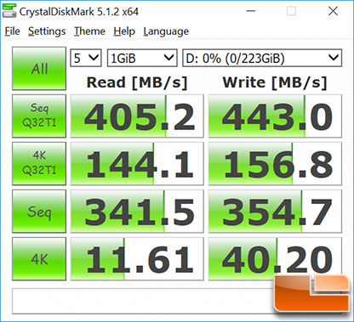Click the Seq Q32T1 write result 443.0
354x322 pixels.
275,116
